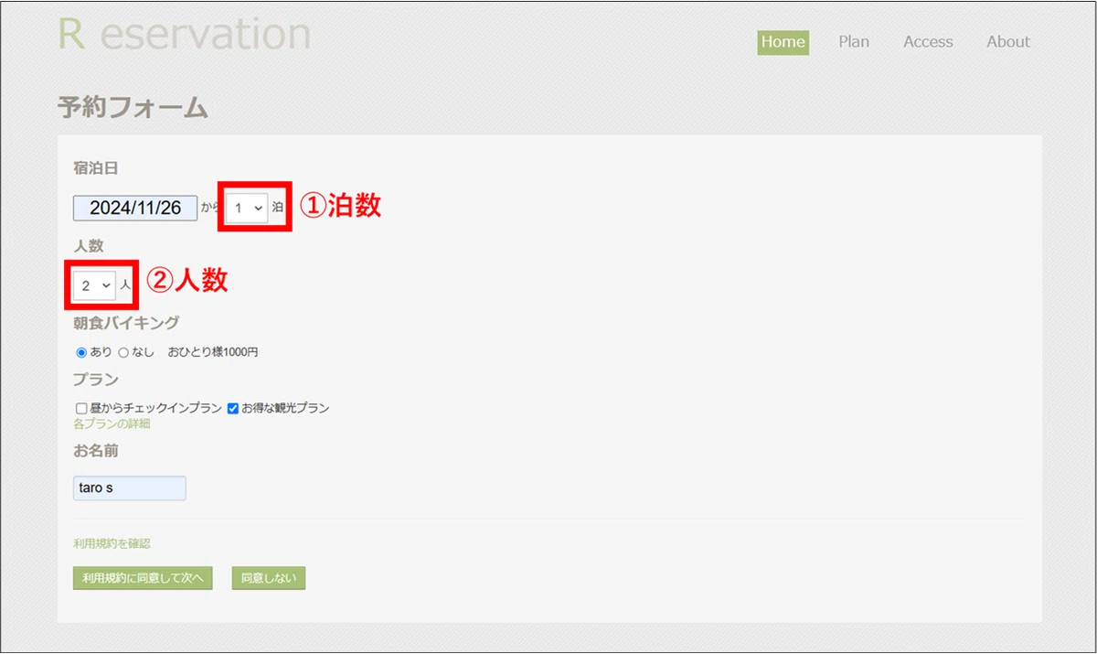Open the 利用規約を確認 link
Screen dimensions: 1097x654
point(112,543)
